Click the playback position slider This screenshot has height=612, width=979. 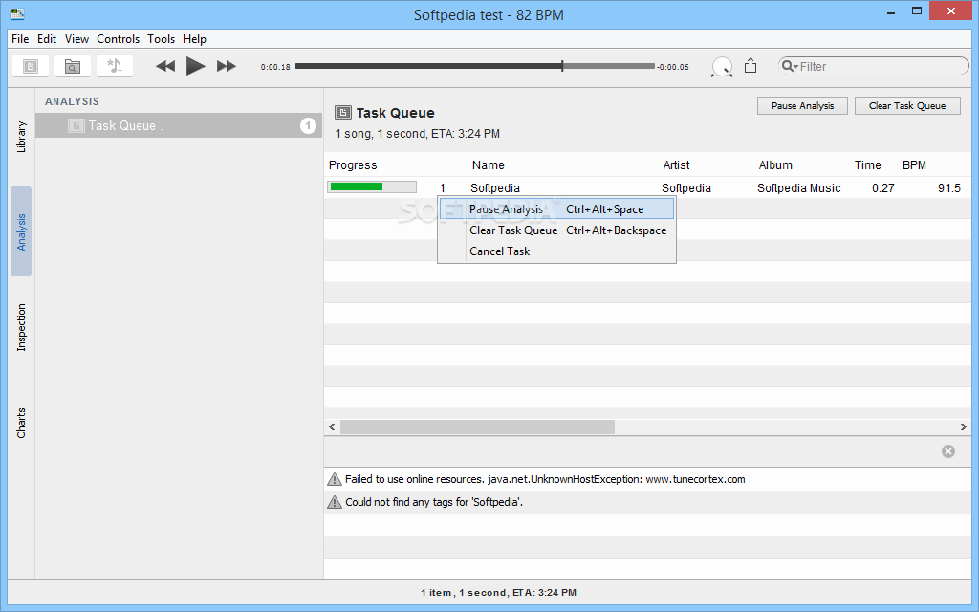[x=475, y=66]
